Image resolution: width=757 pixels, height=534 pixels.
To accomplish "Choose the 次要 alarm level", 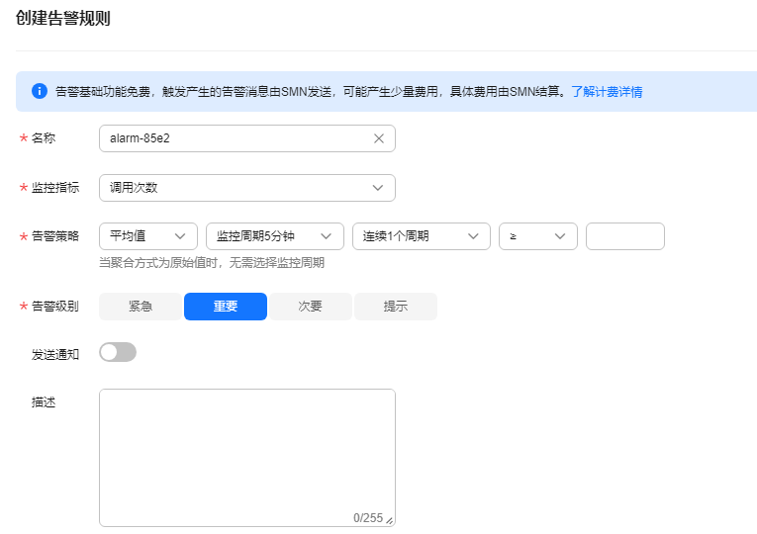I will point(311,307).
